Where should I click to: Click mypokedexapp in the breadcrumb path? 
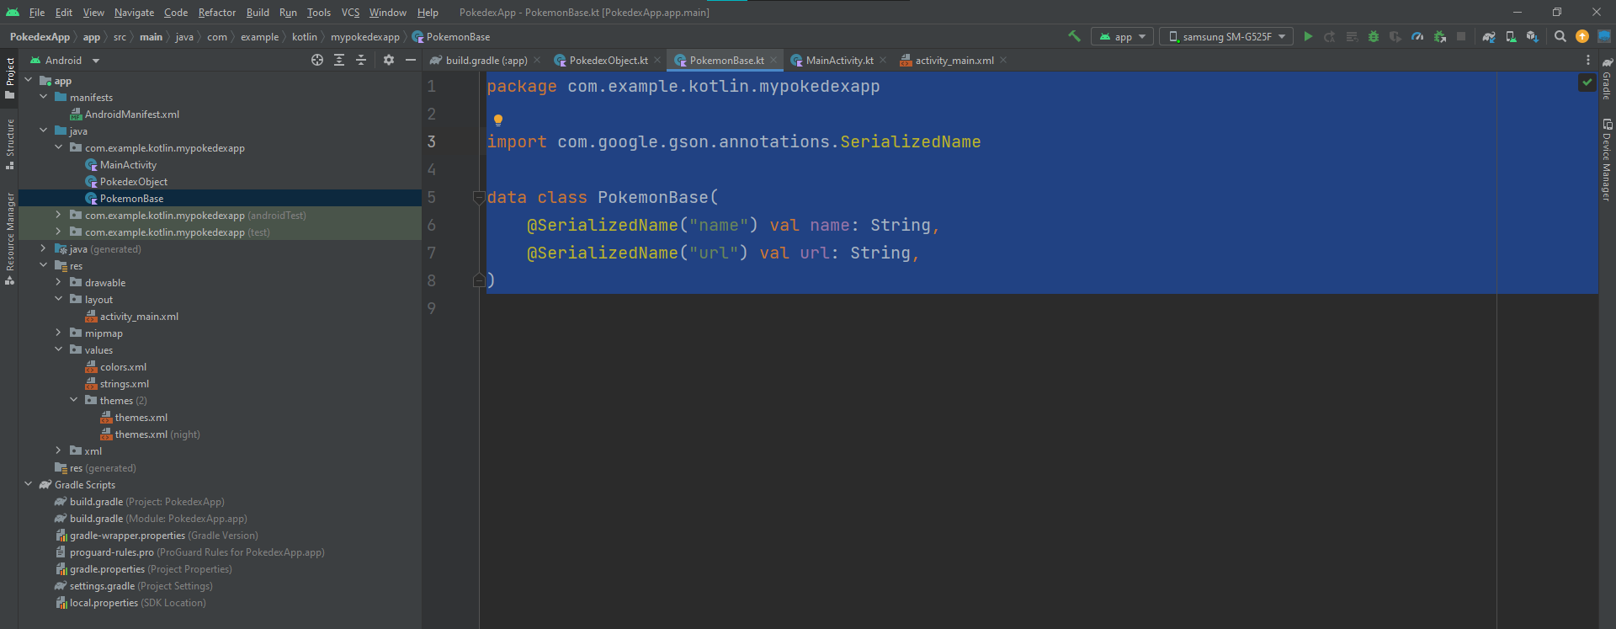(364, 37)
